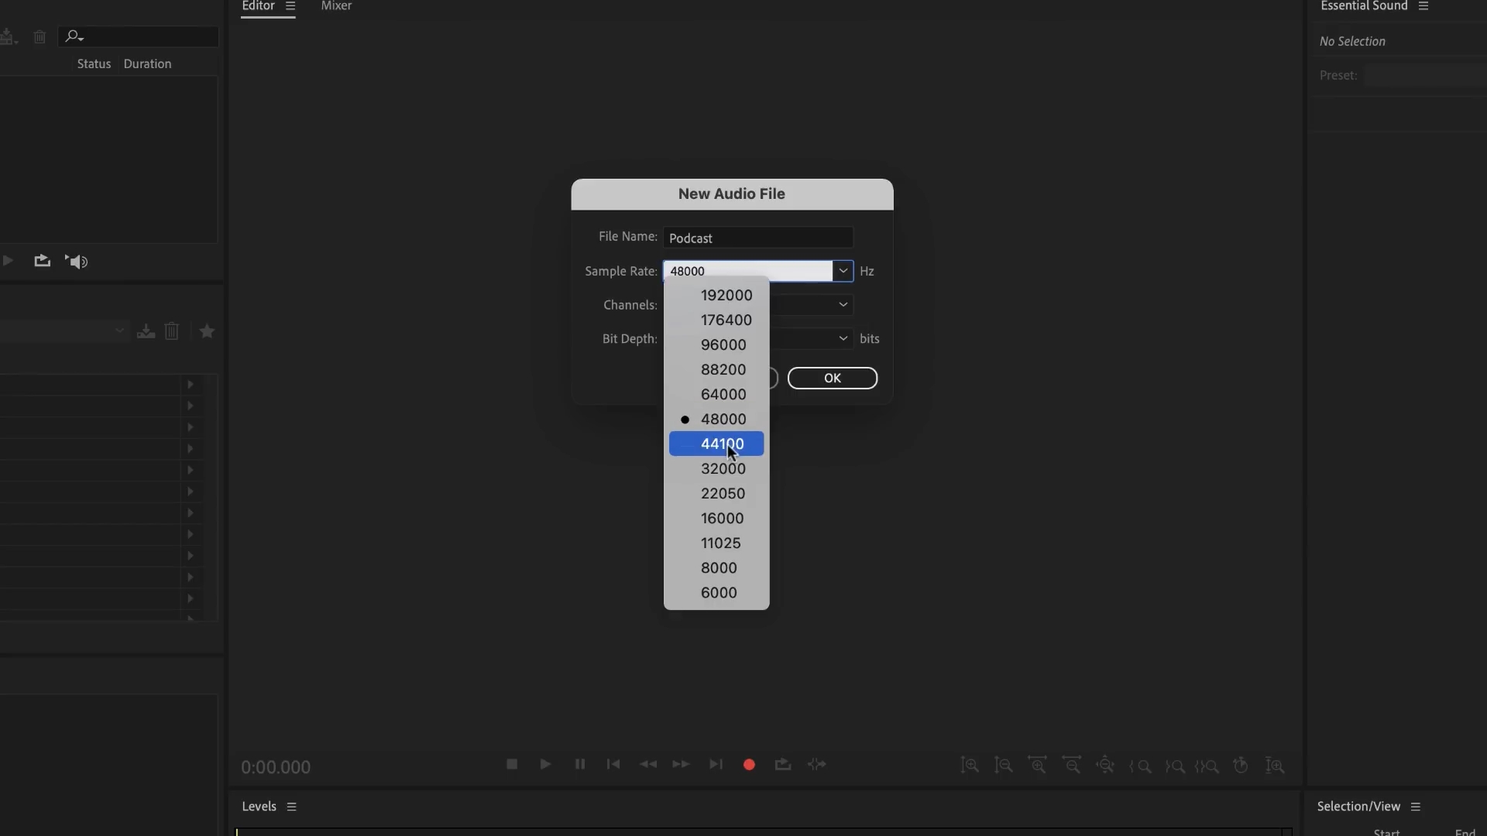Switch to the Mixer tab
The height and width of the screenshot is (836, 1487).
point(336,6)
